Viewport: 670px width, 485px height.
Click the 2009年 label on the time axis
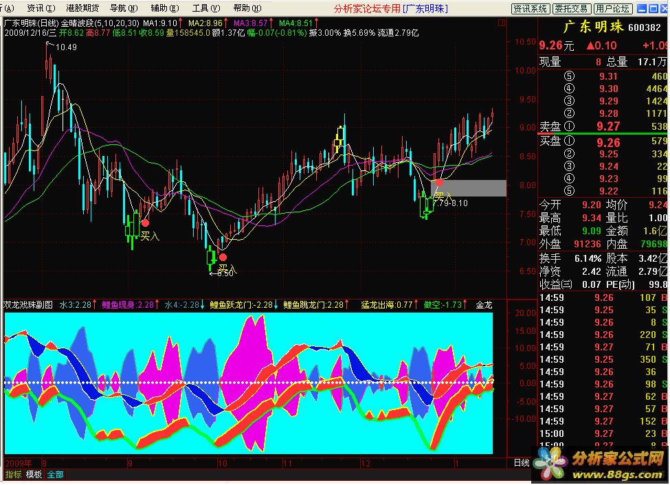[19, 464]
